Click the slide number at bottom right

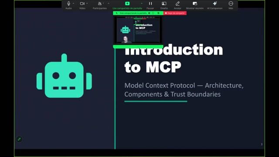pos(262,144)
